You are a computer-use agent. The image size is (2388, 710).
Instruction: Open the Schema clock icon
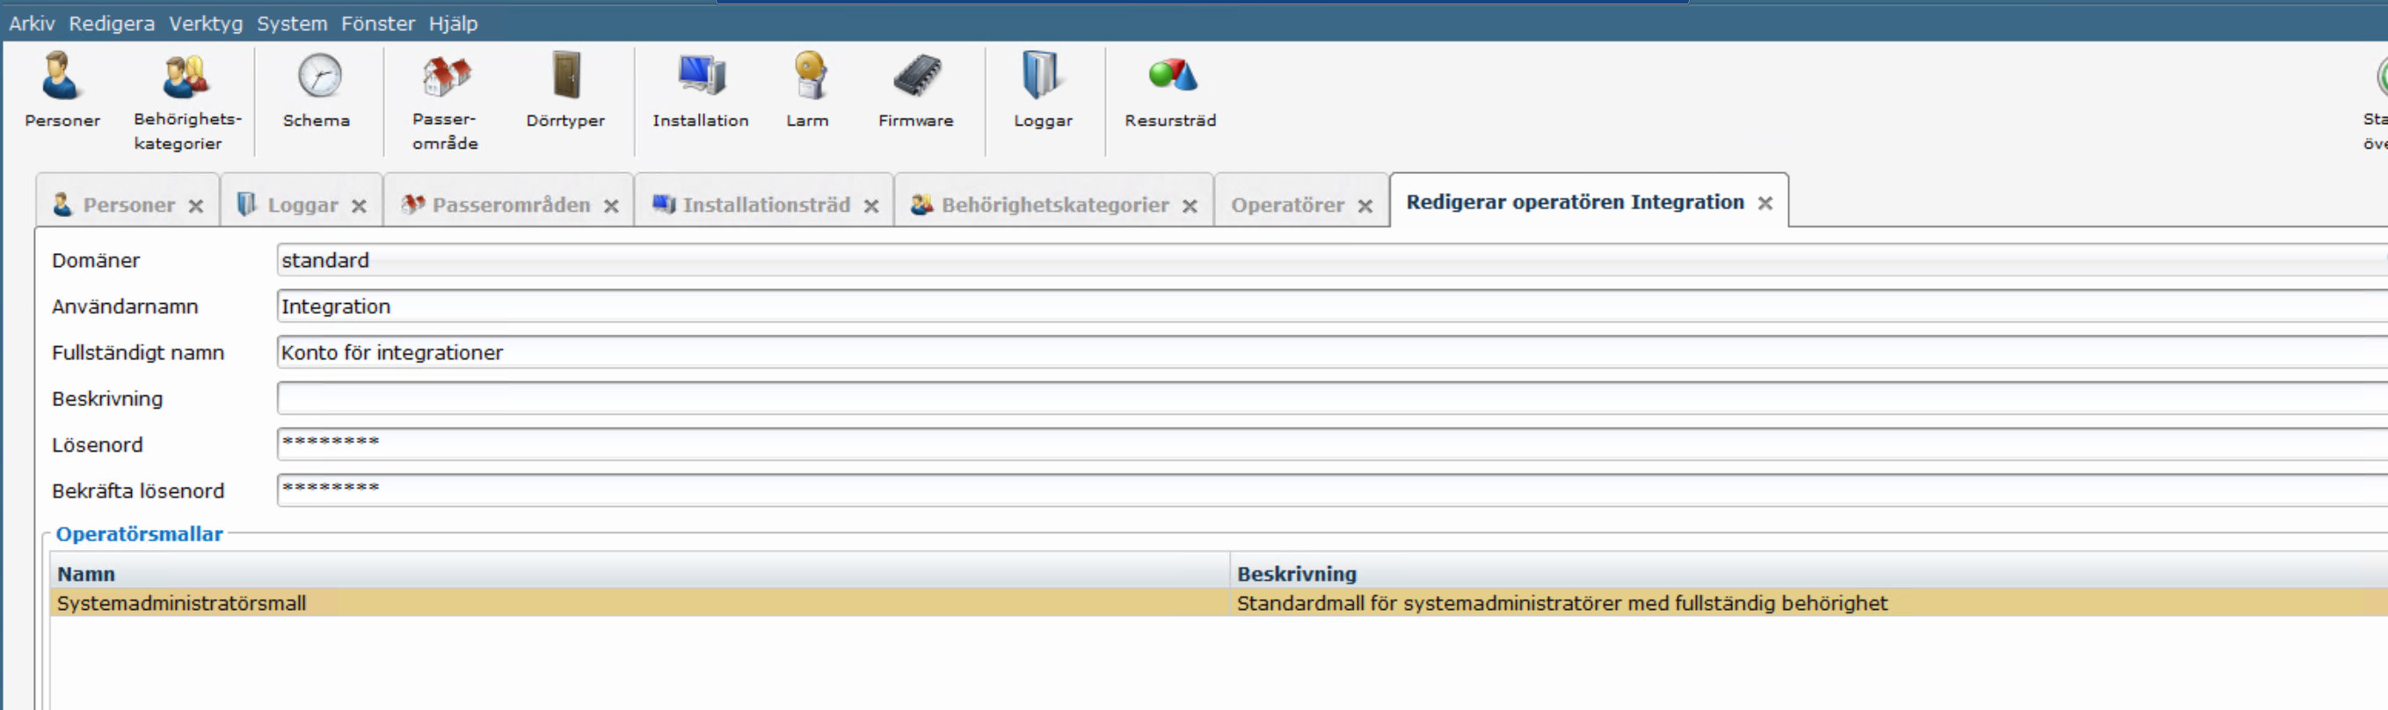[x=318, y=91]
